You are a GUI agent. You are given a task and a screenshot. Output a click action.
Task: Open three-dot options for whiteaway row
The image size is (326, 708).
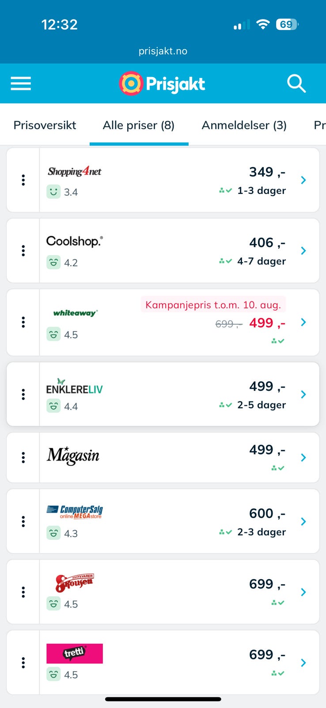point(23,322)
